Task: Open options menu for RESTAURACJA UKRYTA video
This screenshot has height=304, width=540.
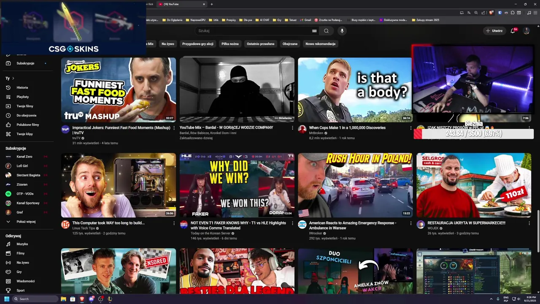Action: [x=529, y=223]
